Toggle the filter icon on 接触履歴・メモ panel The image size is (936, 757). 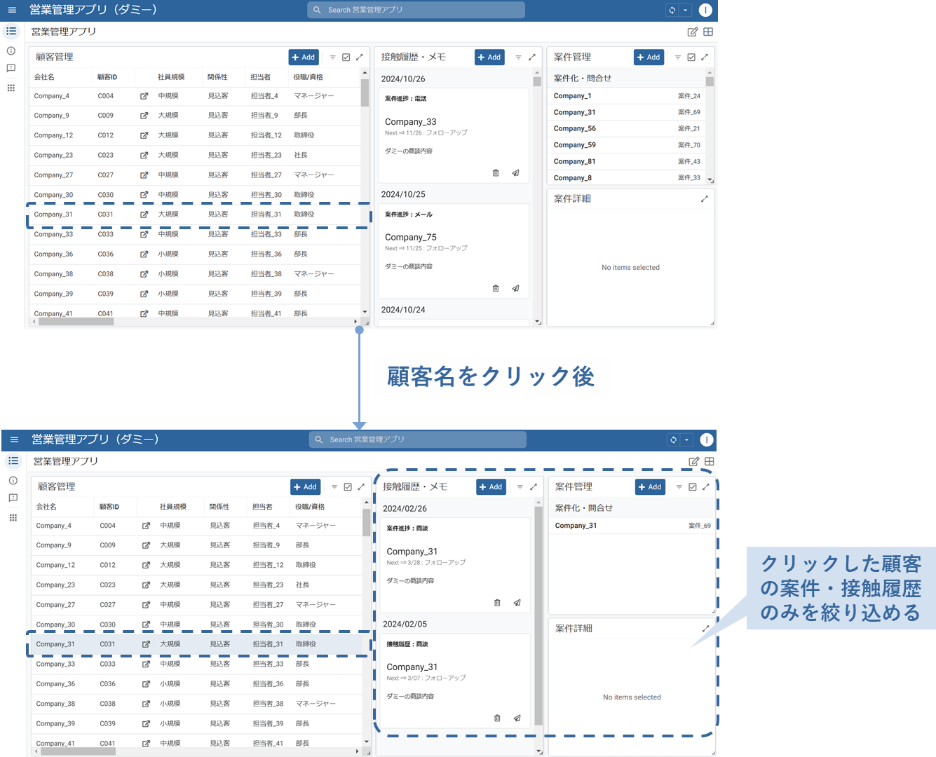[x=518, y=57]
